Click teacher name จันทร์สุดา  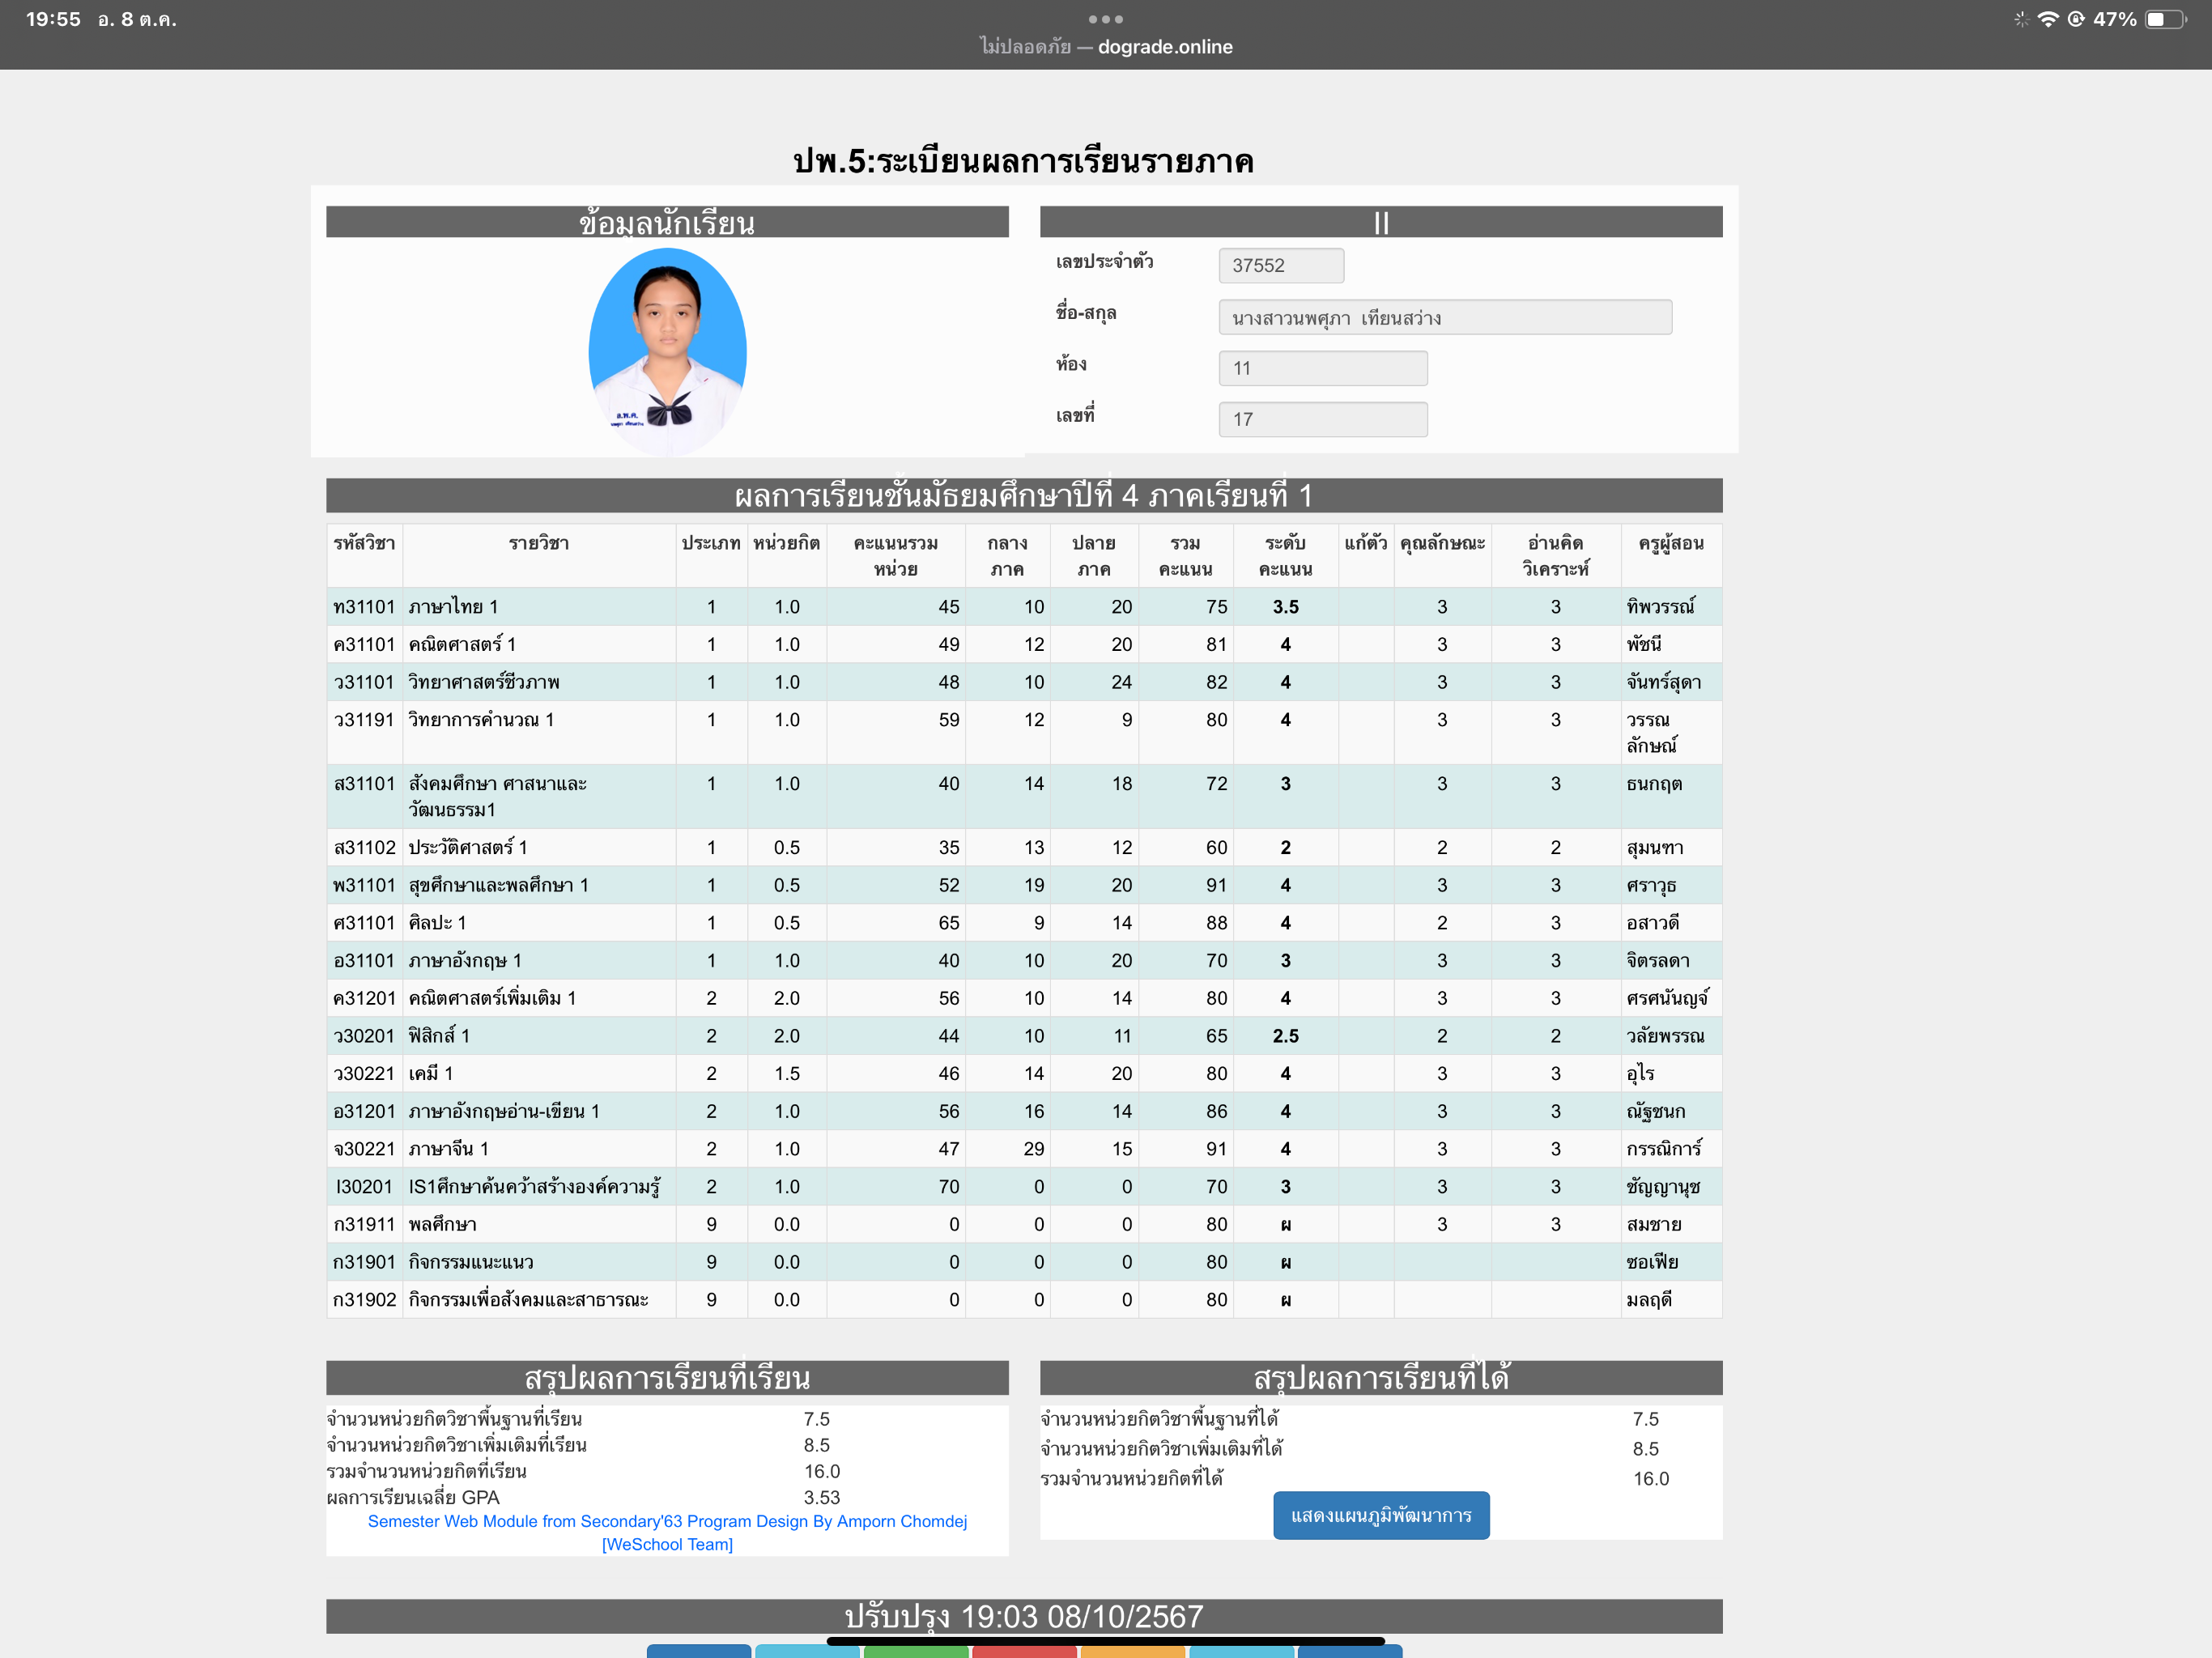(1664, 682)
